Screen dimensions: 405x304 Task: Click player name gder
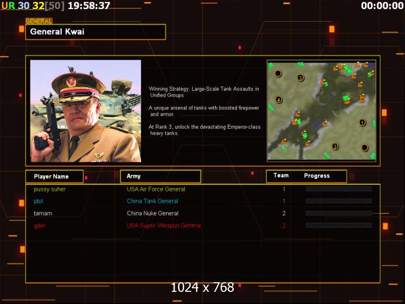pyautogui.click(x=39, y=225)
